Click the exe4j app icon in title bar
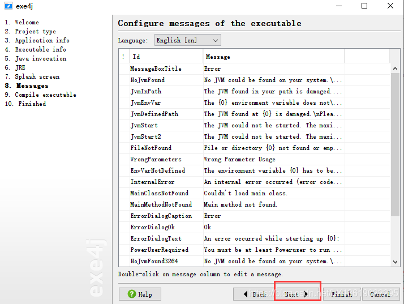The image size is (404, 304). click(8, 6)
